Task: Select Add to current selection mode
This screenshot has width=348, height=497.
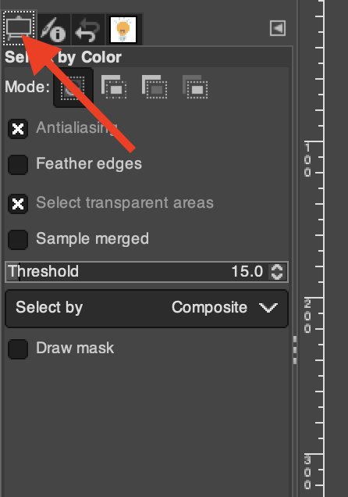Action: (114, 87)
